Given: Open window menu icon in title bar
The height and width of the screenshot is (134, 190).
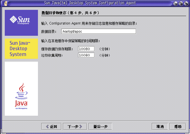Looking at the screenshot, I should pos(5,3).
